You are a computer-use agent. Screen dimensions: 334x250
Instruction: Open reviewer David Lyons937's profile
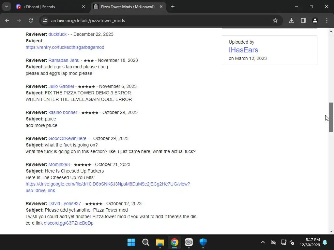tap(65, 203)
